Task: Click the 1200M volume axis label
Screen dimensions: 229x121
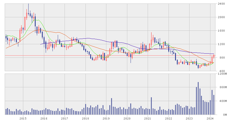Action: 222,74
